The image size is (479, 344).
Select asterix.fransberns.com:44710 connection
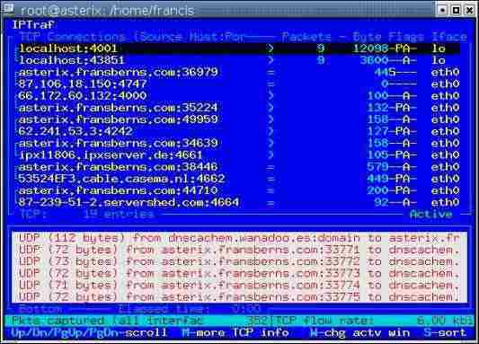[238, 190]
